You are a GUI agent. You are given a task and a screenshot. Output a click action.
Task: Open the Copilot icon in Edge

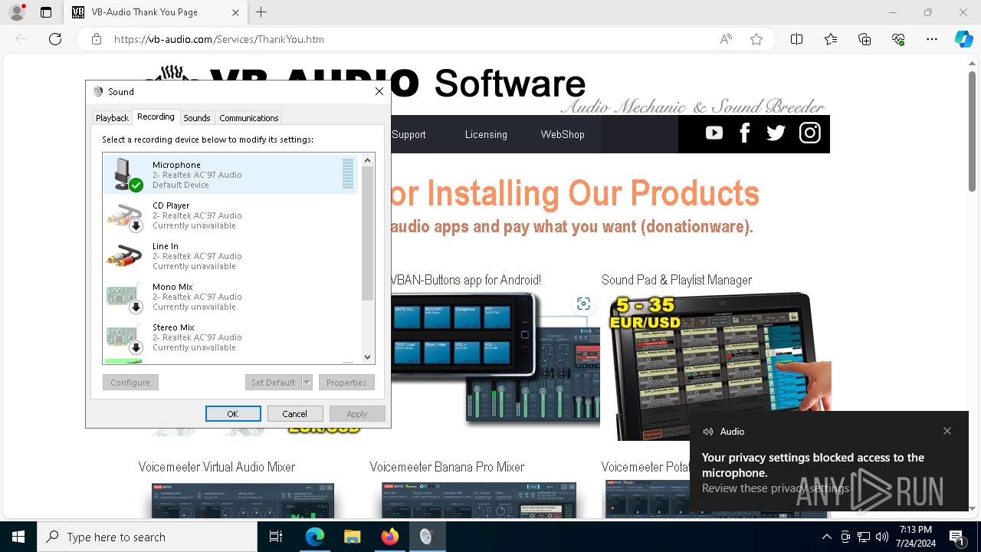(x=964, y=39)
